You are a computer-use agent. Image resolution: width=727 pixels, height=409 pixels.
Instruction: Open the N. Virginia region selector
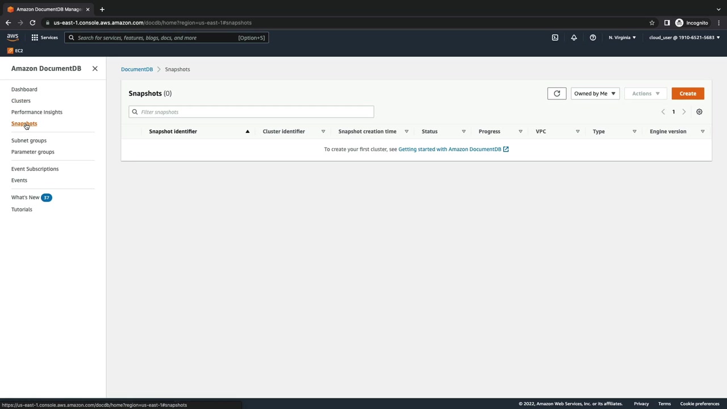click(622, 37)
